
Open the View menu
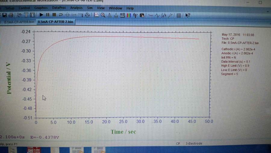click(101, 8)
